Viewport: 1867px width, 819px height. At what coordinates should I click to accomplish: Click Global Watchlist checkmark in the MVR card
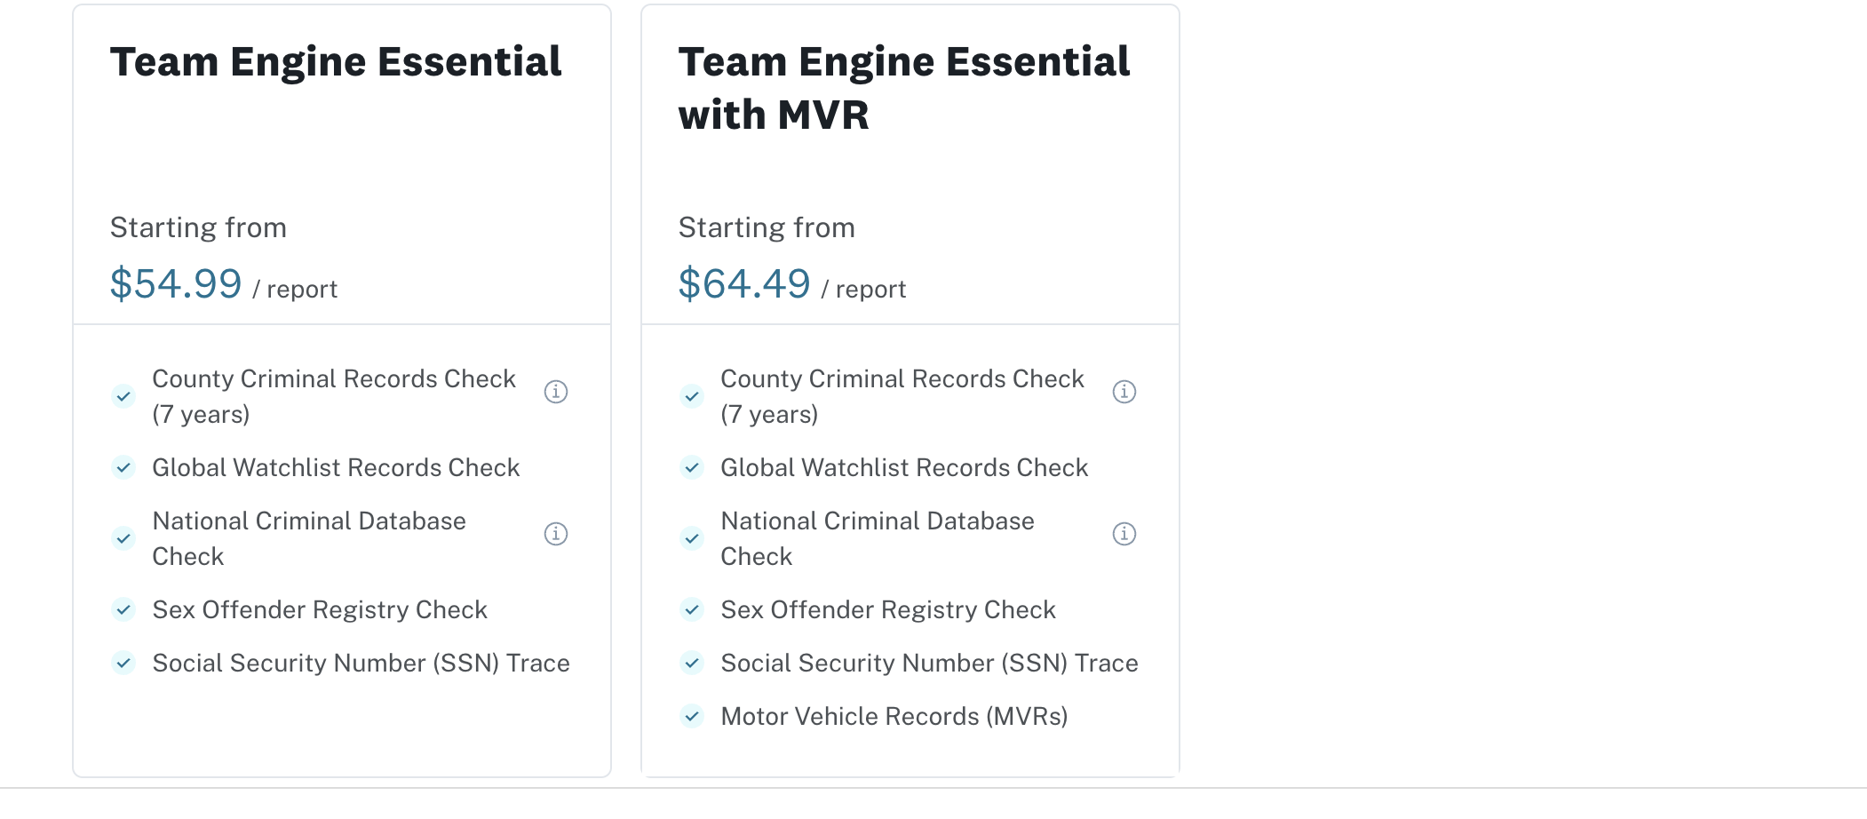(x=692, y=467)
